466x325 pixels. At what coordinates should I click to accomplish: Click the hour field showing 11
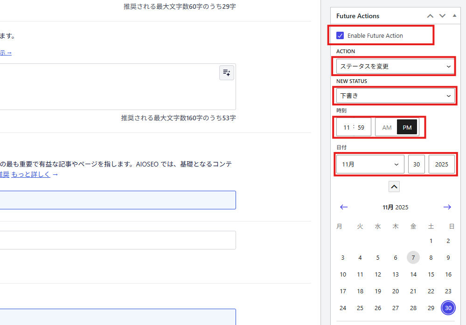(x=346, y=127)
